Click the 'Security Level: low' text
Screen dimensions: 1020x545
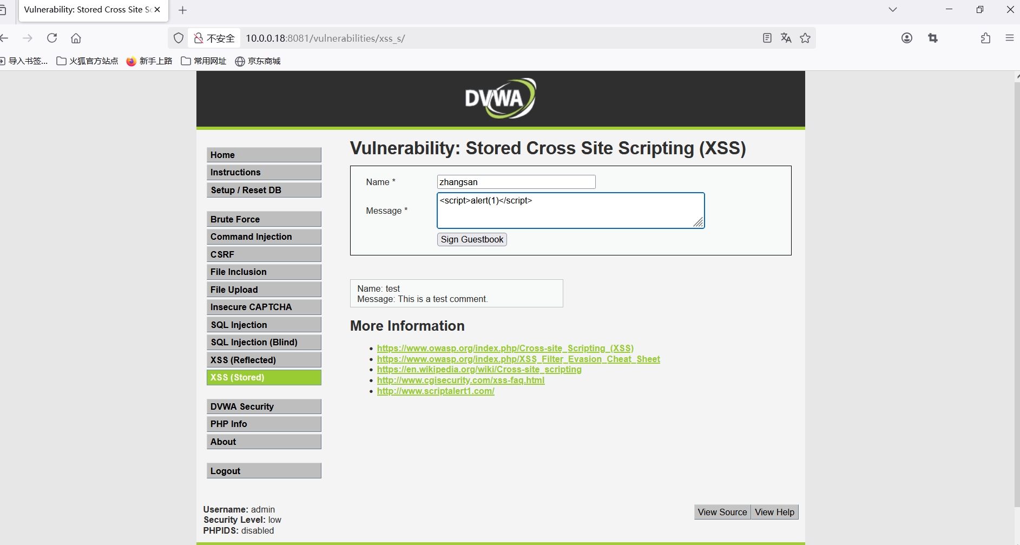(242, 520)
